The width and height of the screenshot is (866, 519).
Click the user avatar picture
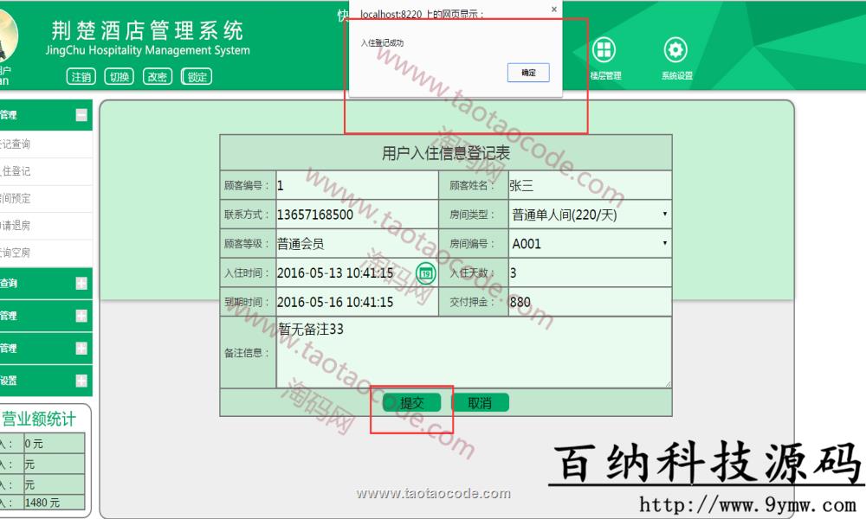click(7, 35)
